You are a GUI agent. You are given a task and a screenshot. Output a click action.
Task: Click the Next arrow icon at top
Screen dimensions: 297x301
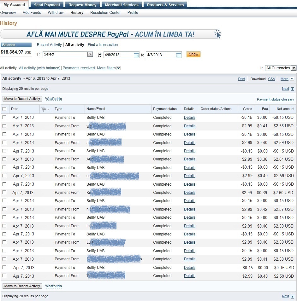pyautogui.click(x=292, y=89)
